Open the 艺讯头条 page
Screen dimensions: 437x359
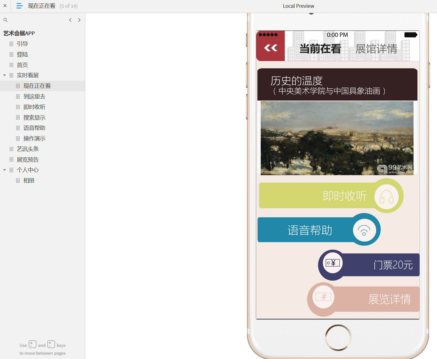click(28, 149)
